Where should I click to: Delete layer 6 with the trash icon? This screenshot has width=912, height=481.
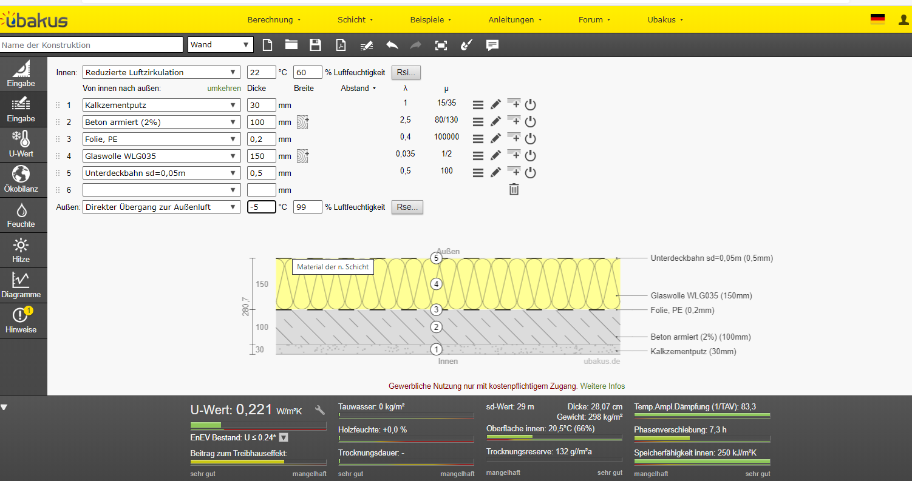click(514, 189)
